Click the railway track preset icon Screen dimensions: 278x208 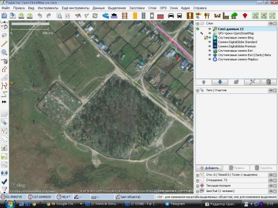(x=125, y=16)
